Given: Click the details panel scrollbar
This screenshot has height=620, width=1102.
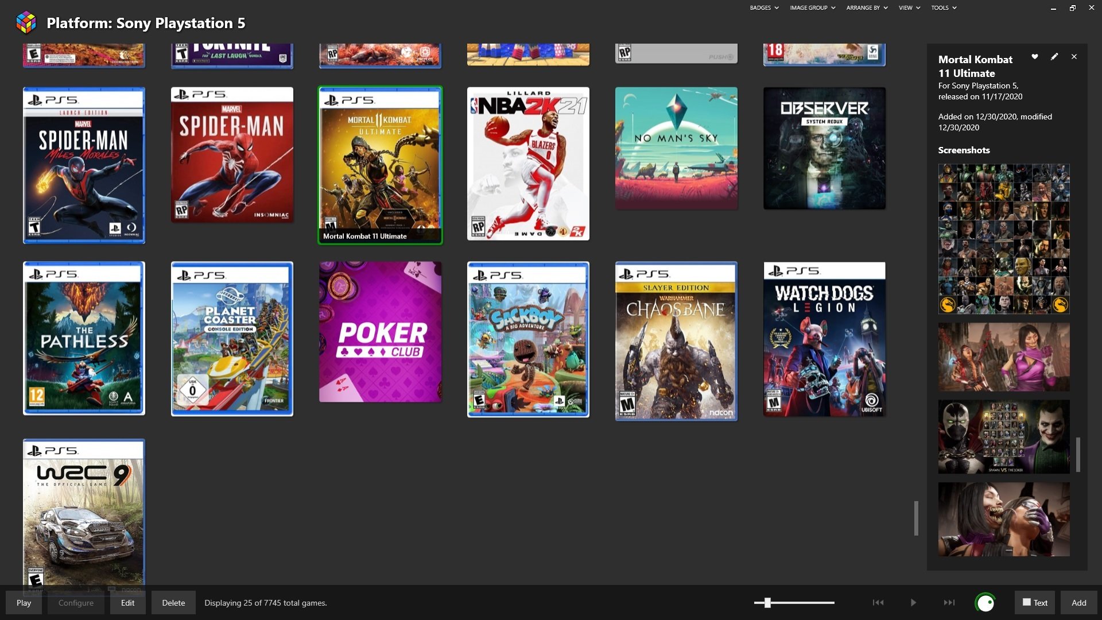Looking at the screenshot, I should point(1078,455).
